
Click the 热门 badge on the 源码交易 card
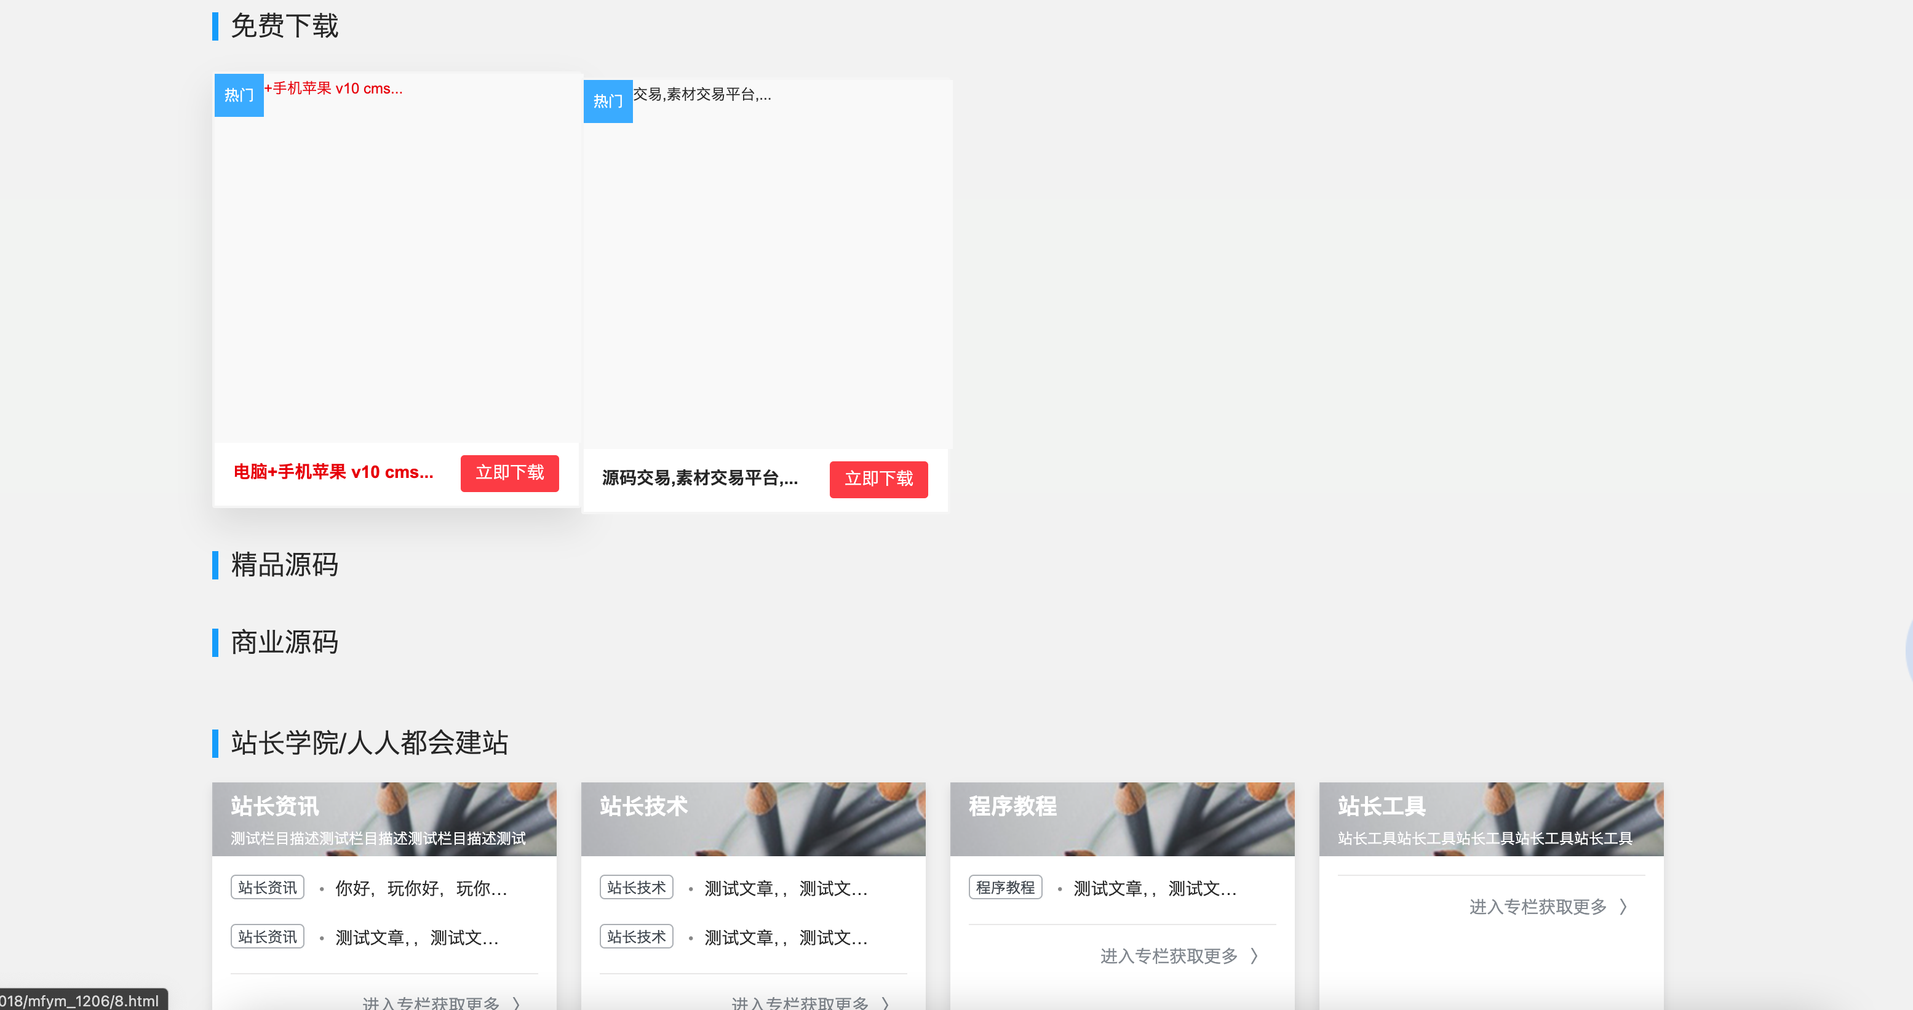click(x=608, y=101)
